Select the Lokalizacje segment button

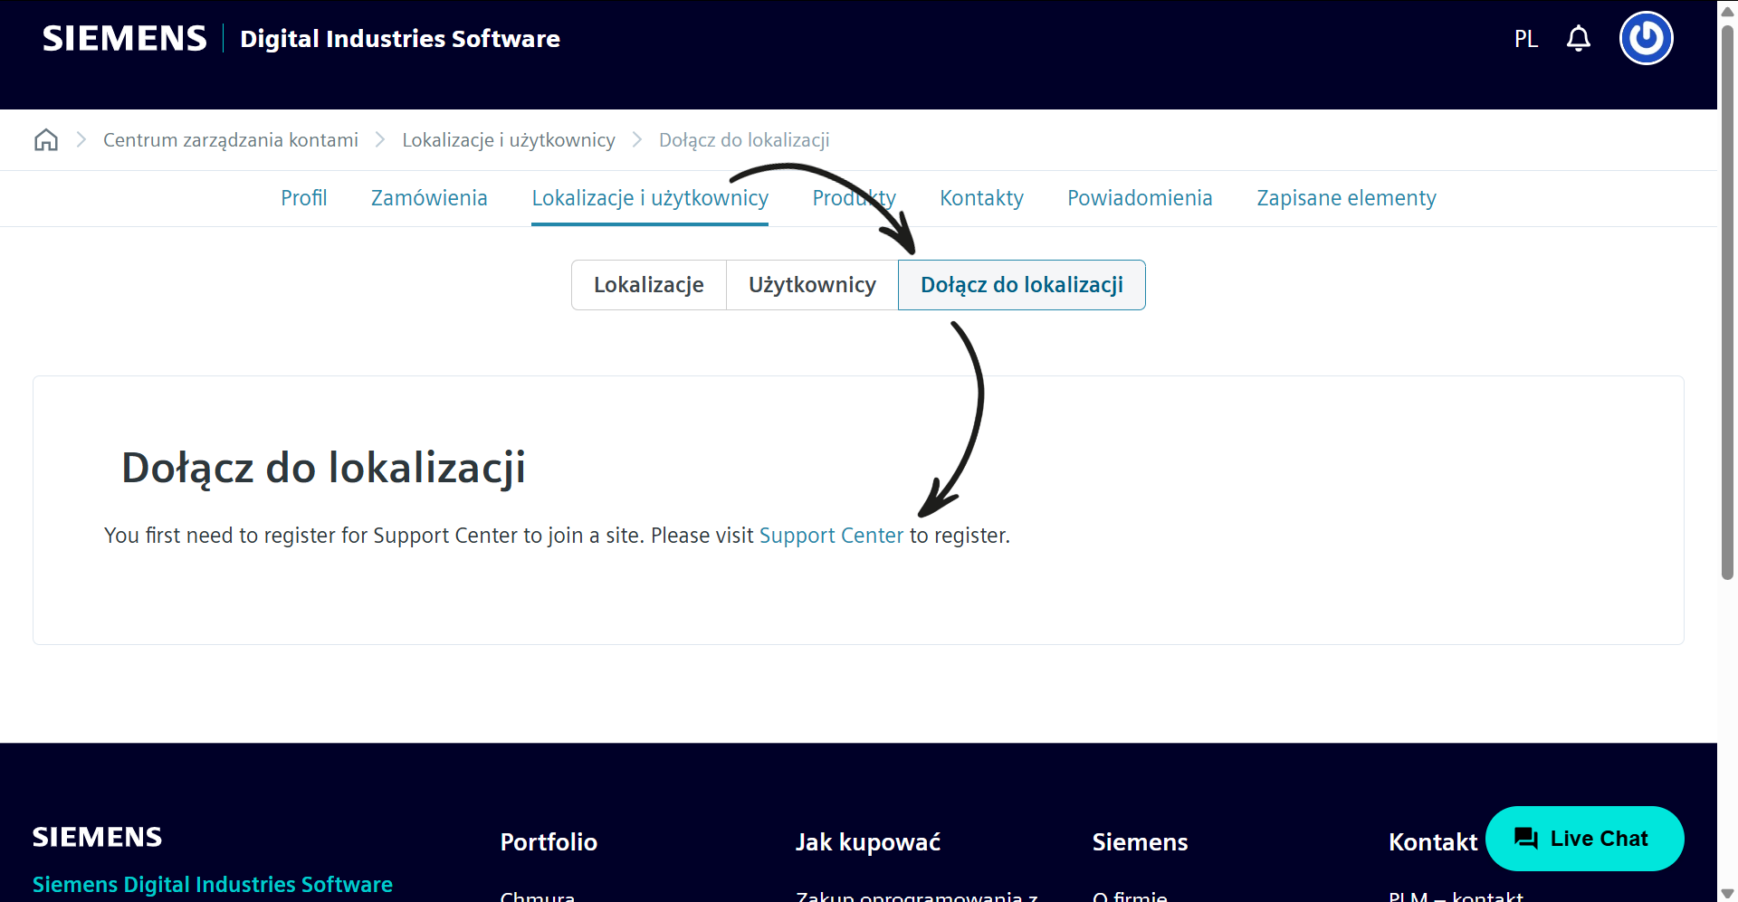649,285
